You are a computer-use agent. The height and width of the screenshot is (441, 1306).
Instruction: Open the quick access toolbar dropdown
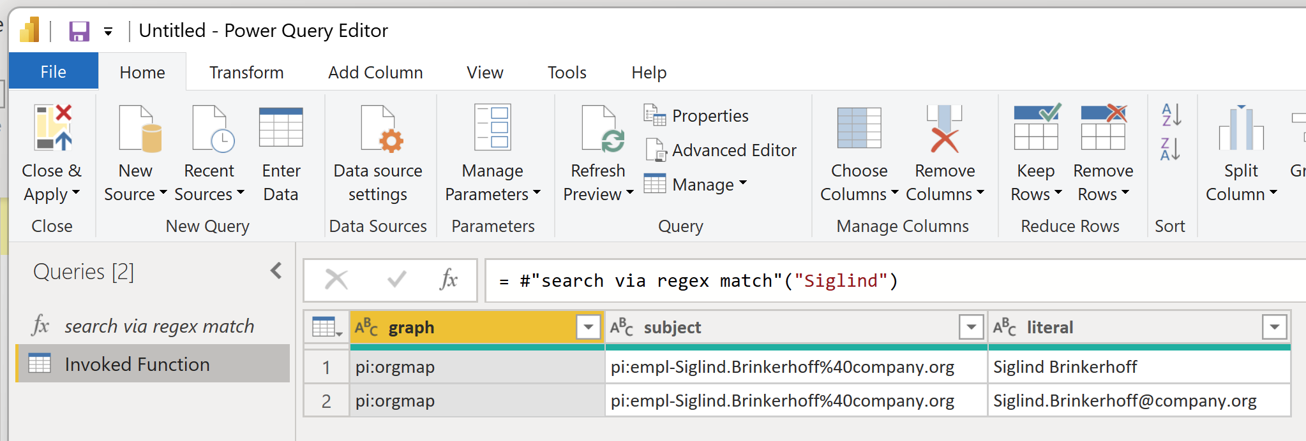109,31
